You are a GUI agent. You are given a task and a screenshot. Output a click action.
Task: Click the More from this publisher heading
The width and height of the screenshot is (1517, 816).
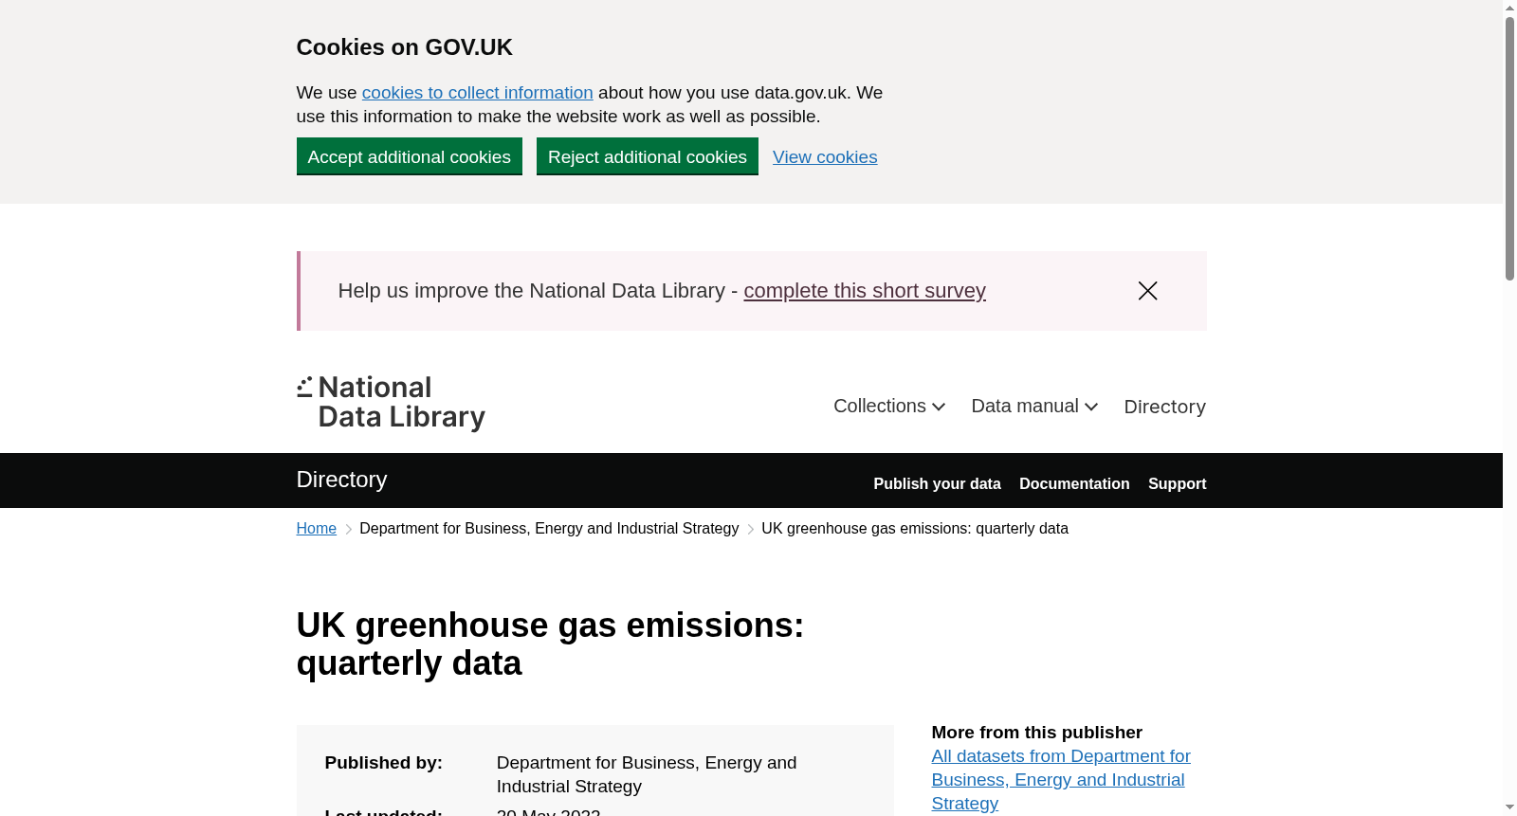coord(1036,733)
